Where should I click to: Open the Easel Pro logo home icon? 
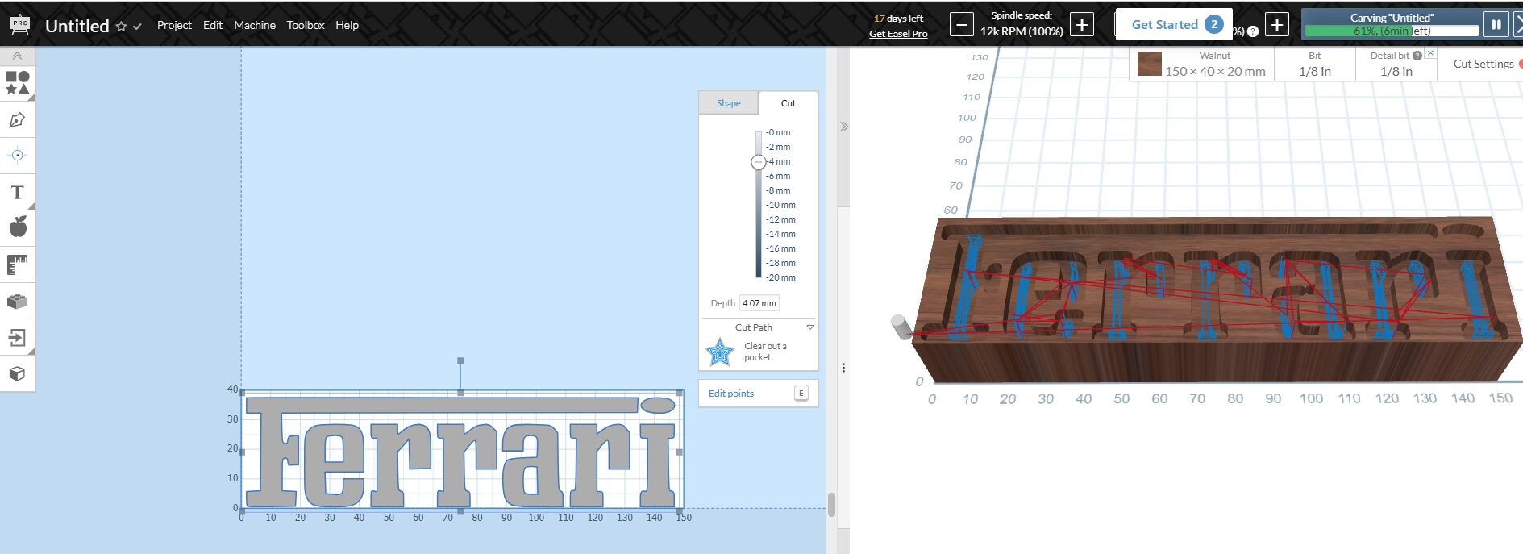click(x=20, y=25)
